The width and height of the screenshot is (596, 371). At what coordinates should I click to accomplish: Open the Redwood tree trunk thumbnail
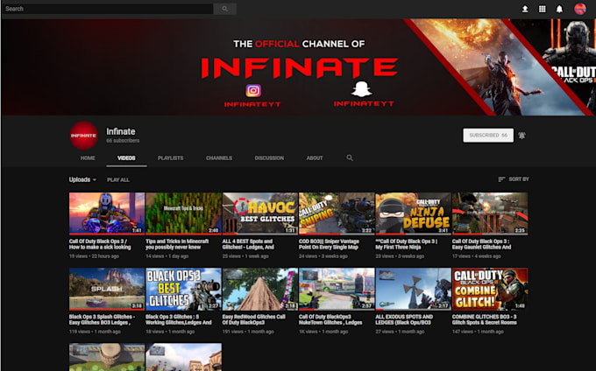click(x=260, y=289)
